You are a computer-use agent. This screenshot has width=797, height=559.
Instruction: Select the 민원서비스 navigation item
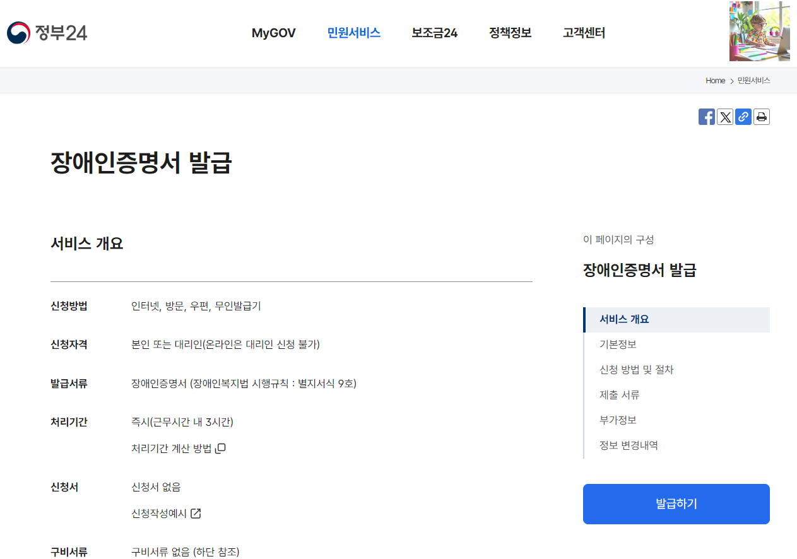point(353,33)
